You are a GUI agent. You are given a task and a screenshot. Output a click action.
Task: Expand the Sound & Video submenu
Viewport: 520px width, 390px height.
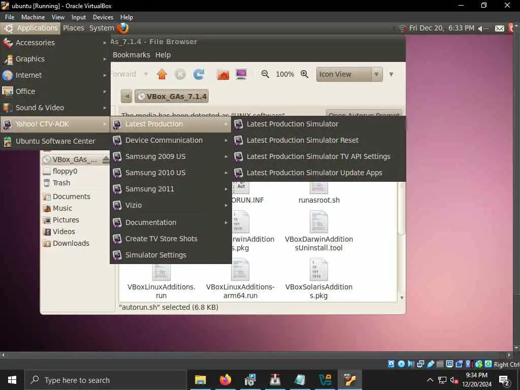tap(55, 108)
